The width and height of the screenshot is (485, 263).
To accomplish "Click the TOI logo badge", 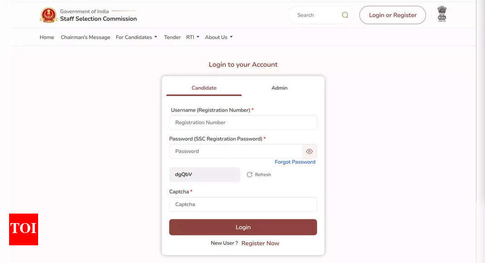I will coord(24,229).
